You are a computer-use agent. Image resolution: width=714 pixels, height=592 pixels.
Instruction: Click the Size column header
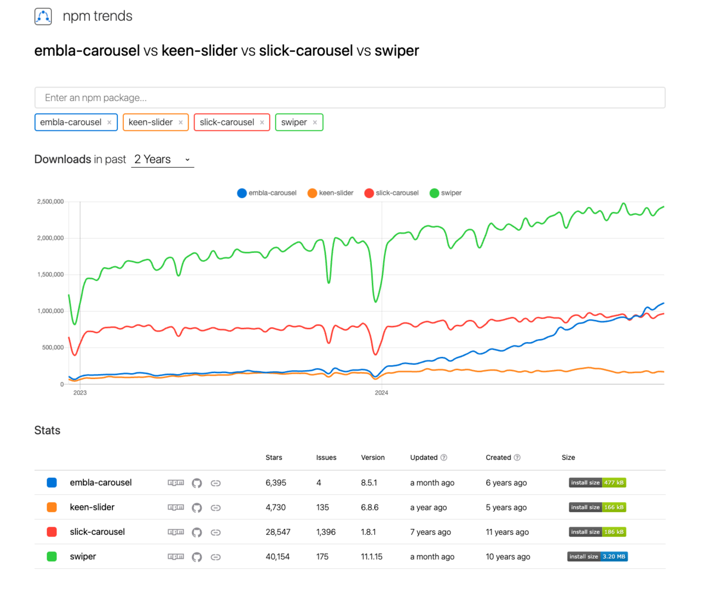[x=568, y=458]
